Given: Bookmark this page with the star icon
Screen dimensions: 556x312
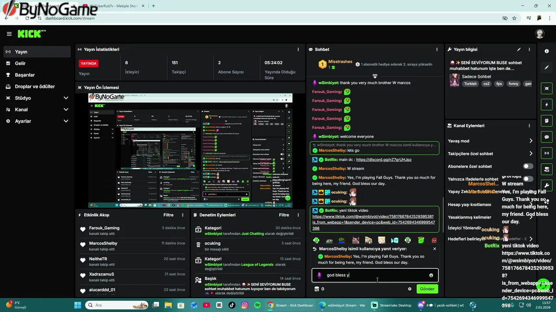Looking at the screenshot, I should tap(514, 18).
